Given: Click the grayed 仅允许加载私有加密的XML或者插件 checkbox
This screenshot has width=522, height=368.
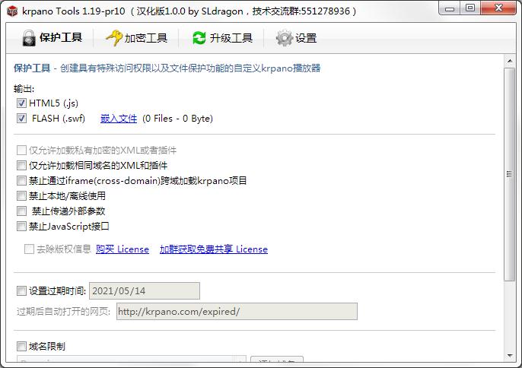Looking at the screenshot, I should (21, 151).
